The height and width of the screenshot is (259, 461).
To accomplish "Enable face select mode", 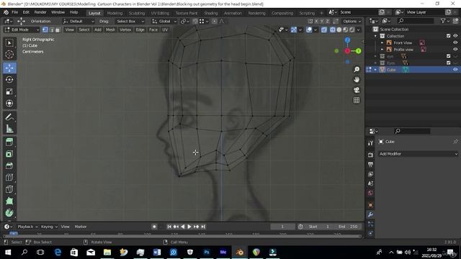I will tap(58, 29).
